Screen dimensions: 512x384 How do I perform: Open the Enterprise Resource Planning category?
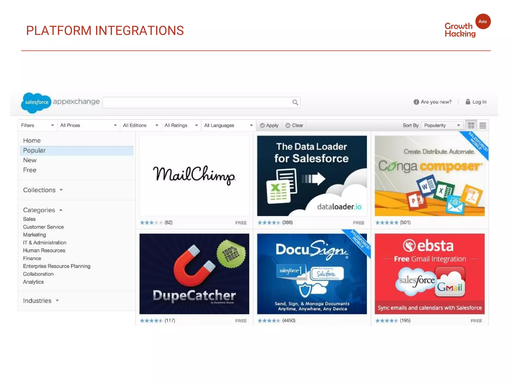[x=57, y=266]
